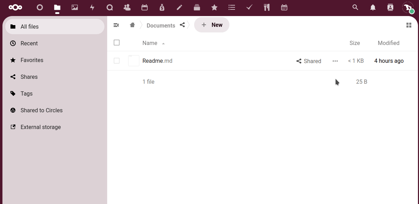Click the notifications bell icon
The width and height of the screenshot is (419, 204).
(373, 7)
